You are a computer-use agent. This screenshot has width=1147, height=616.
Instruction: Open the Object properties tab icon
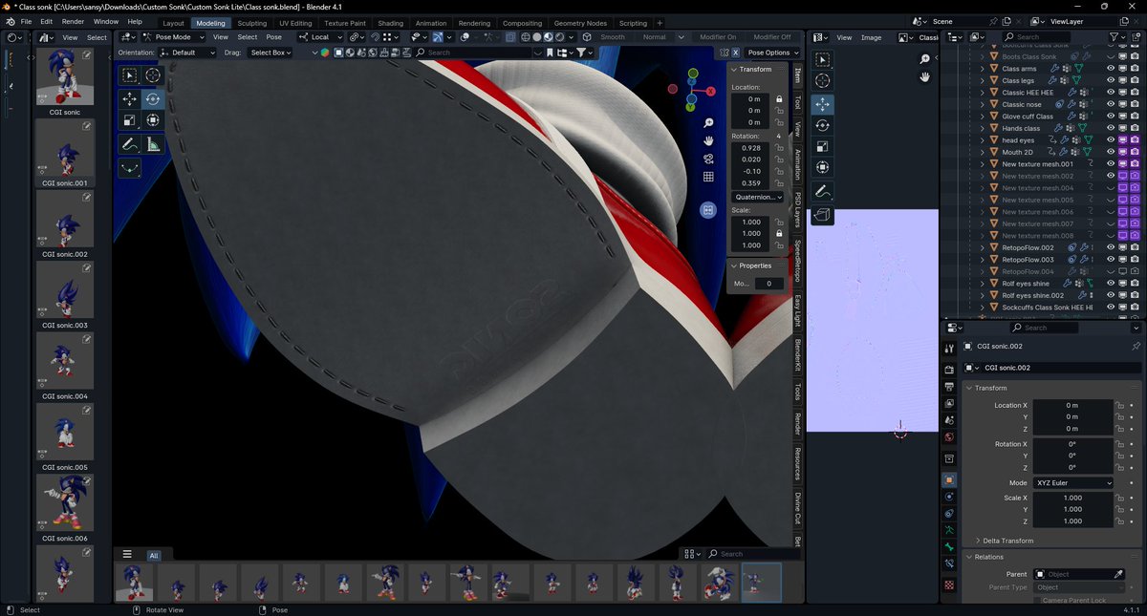pyautogui.click(x=949, y=479)
